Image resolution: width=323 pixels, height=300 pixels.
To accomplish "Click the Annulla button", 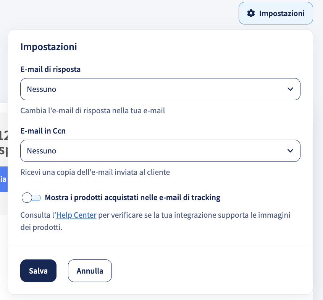I will click(90, 271).
